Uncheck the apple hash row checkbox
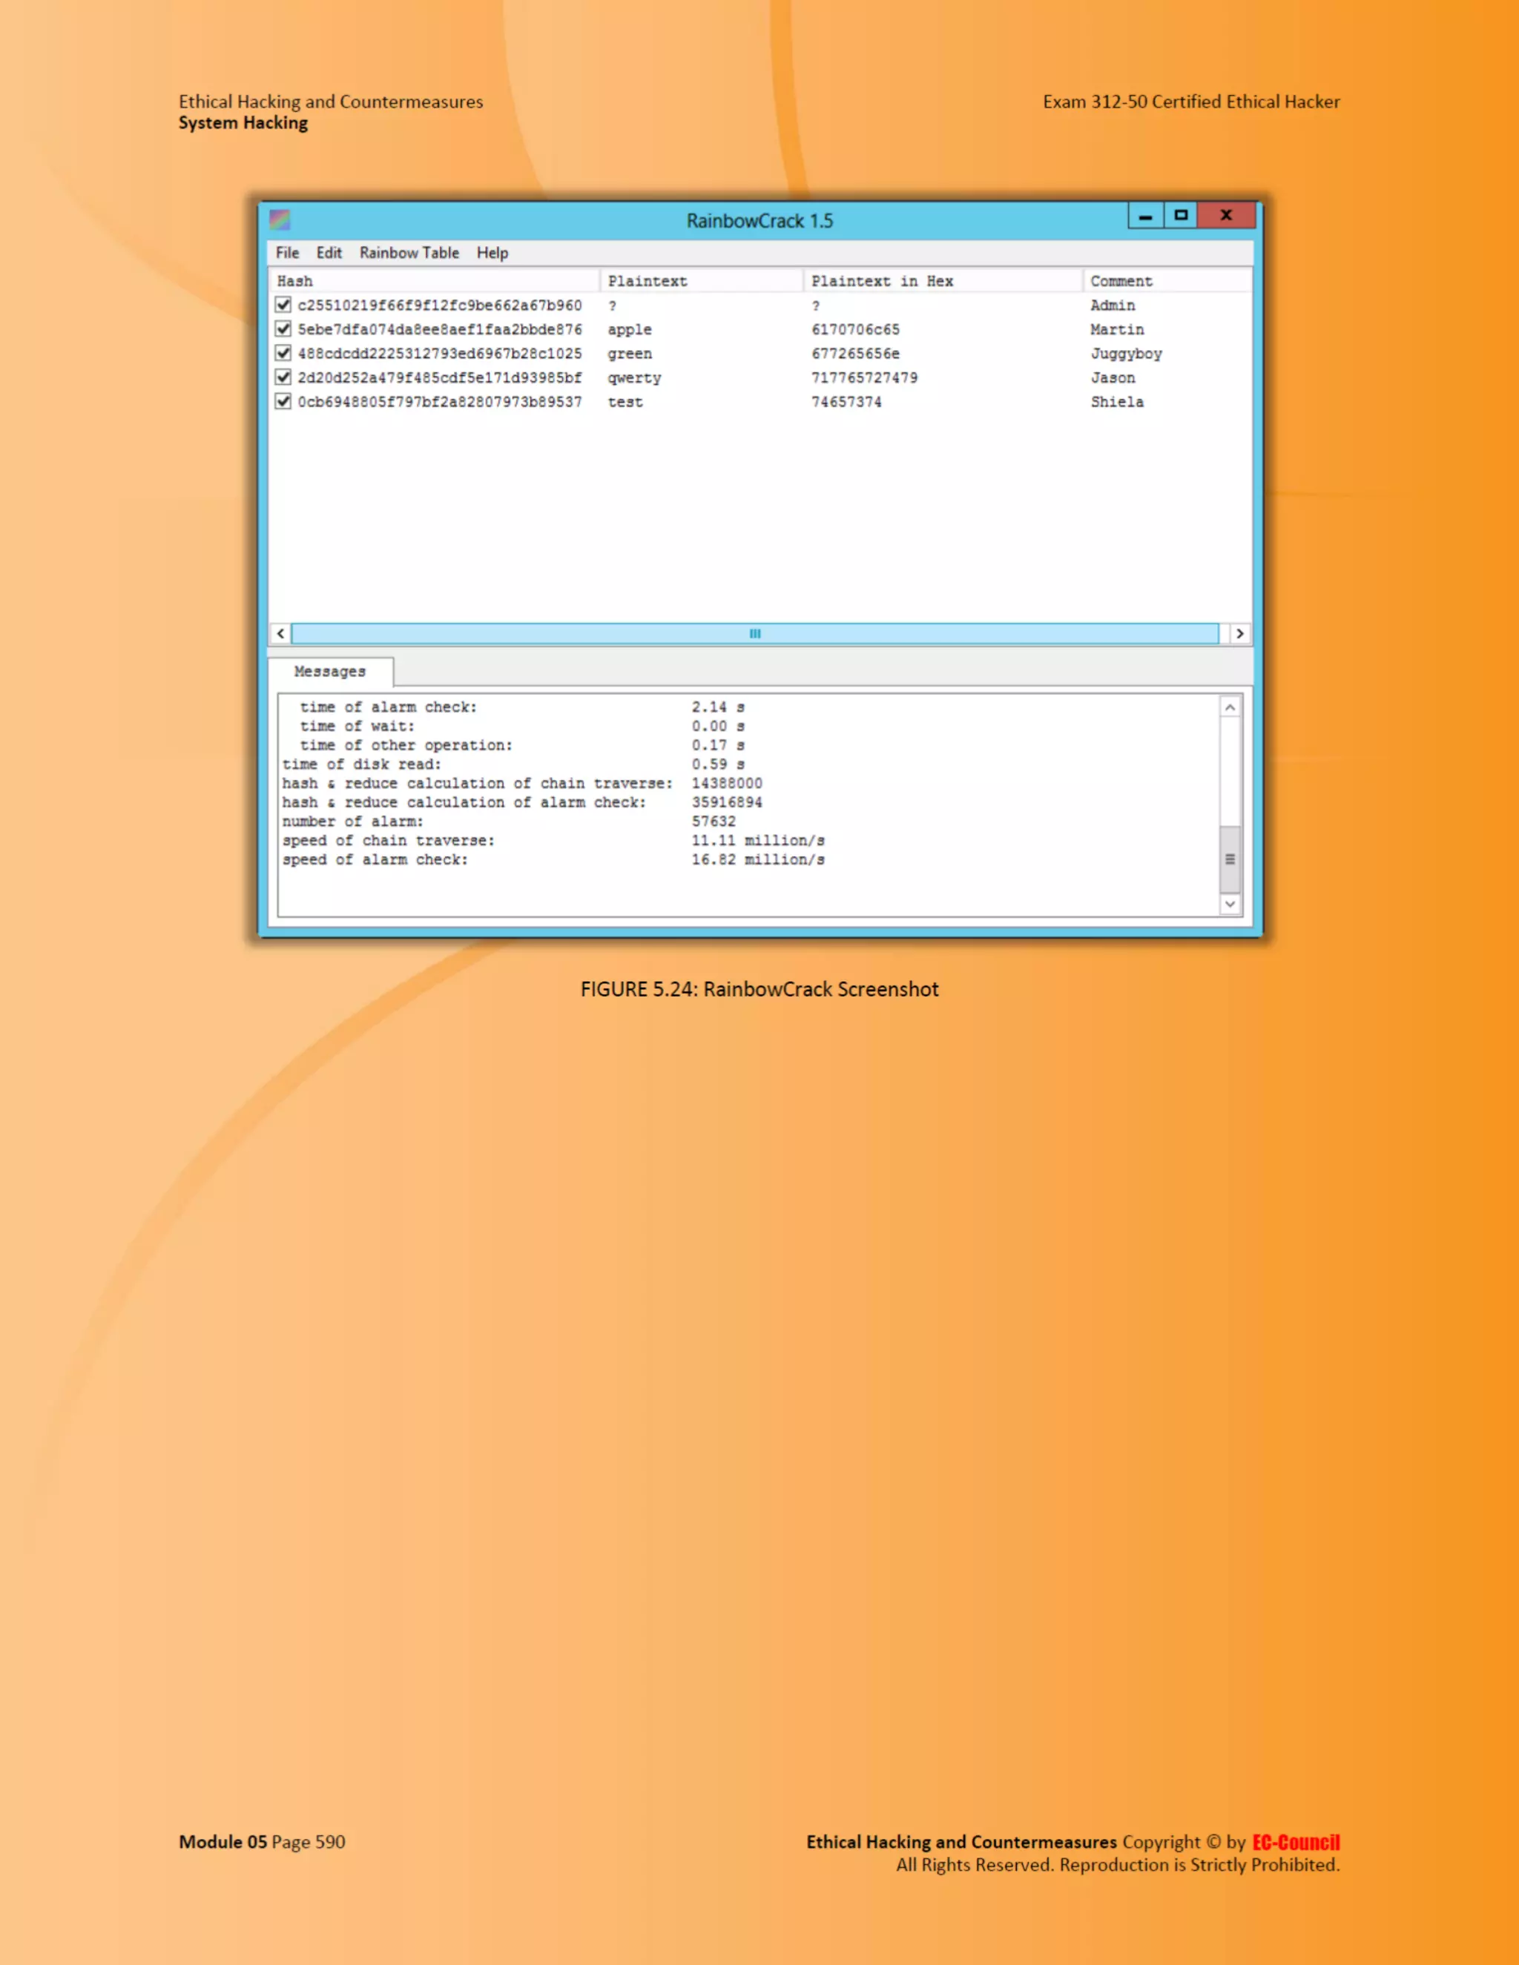The height and width of the screenshot is (1965, 1519). (283, 329)
